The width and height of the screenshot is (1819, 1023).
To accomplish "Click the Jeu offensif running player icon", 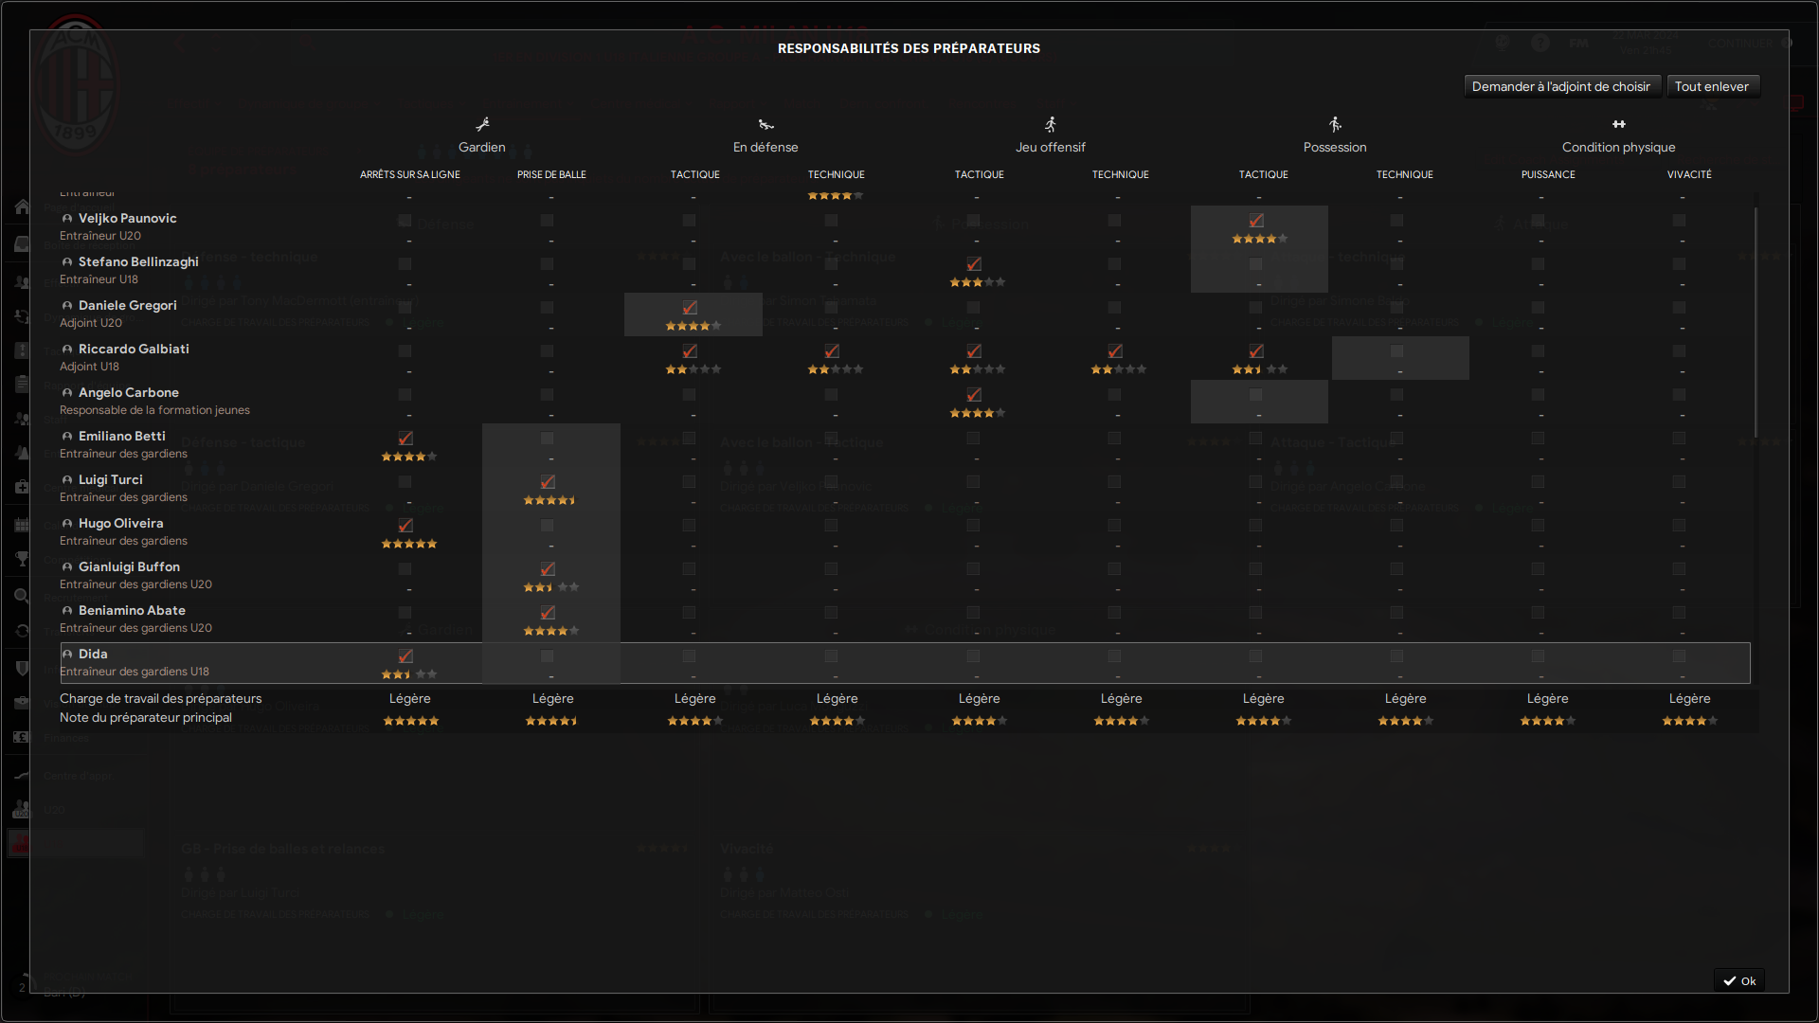I will tap(1050, 124).
